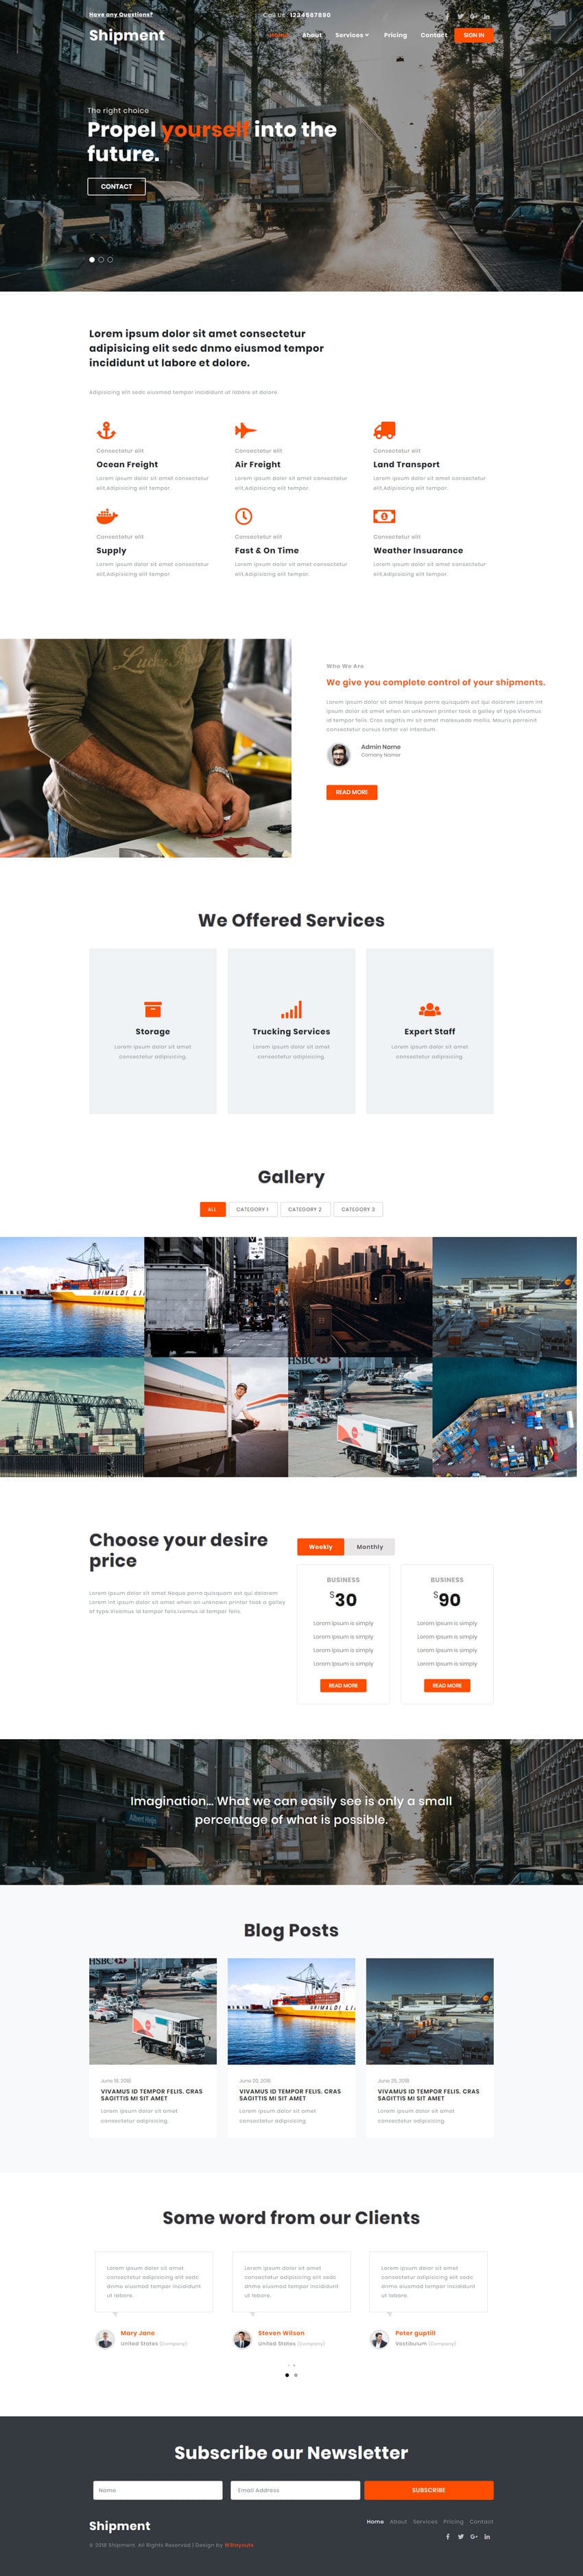Click the Fast & On Time clock icon
Viewport: 583px width, 2576px height.
[243, 517]
